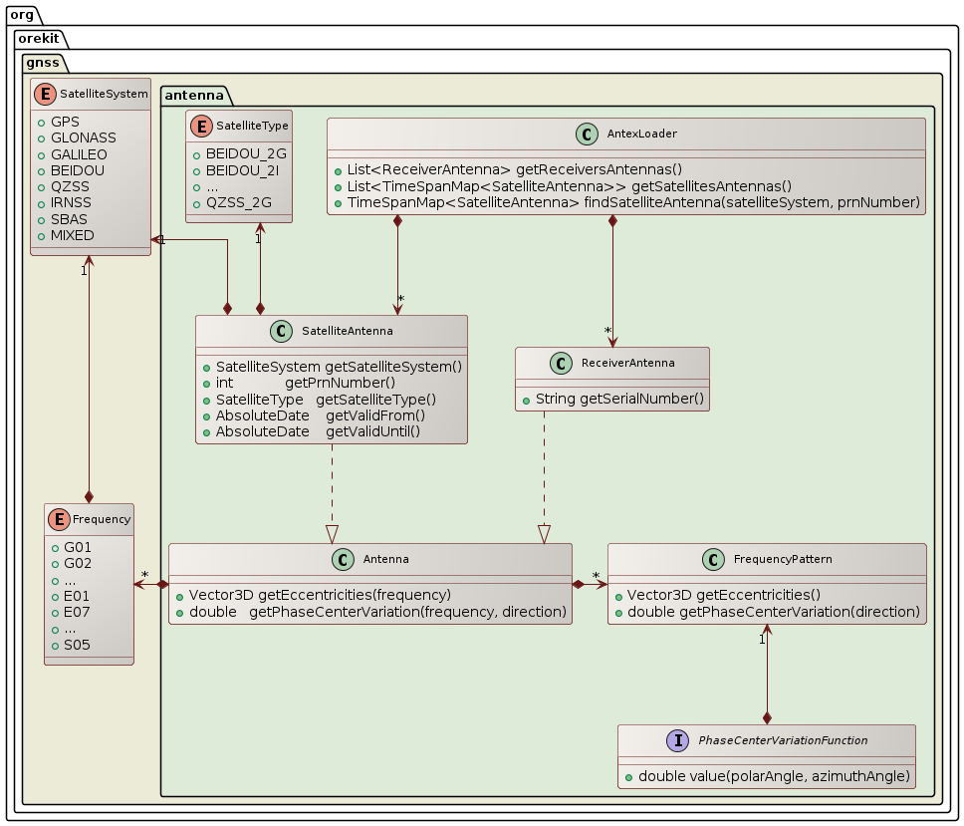Screen dimensions: 964x826
Task: Select the gnss package tab
Action: [x=42, y=63]
